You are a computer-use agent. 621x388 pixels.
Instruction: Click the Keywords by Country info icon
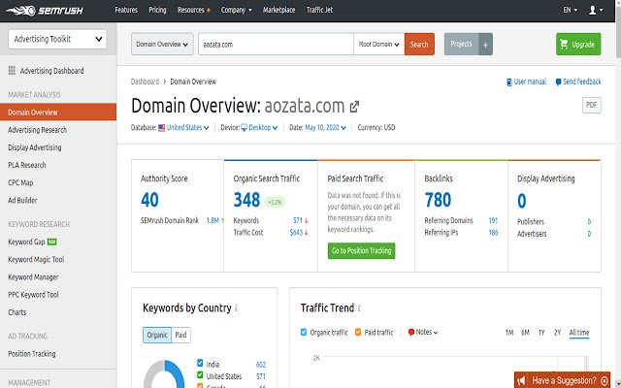237,308
